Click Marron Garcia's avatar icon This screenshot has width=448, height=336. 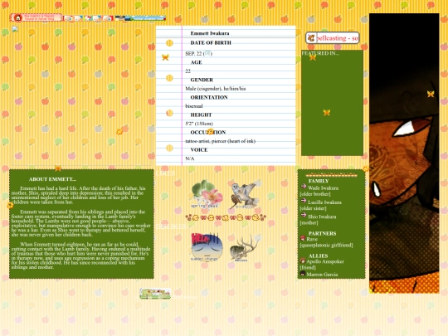click(303, 274)
